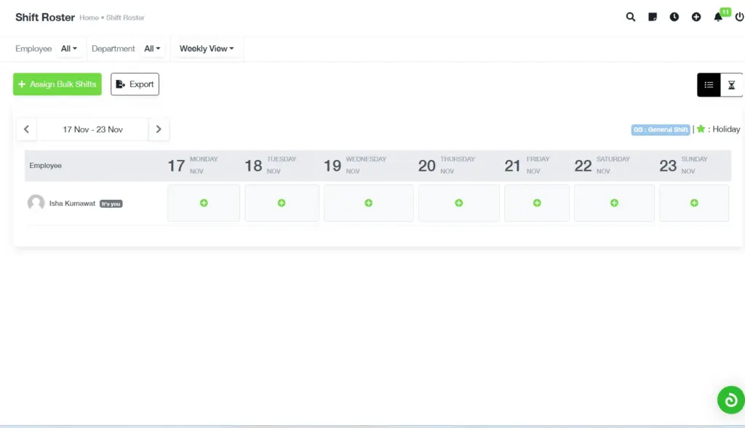Switch to hourglass timeline view
Viewport: 745px width, 428px height.
coord(733,84)
